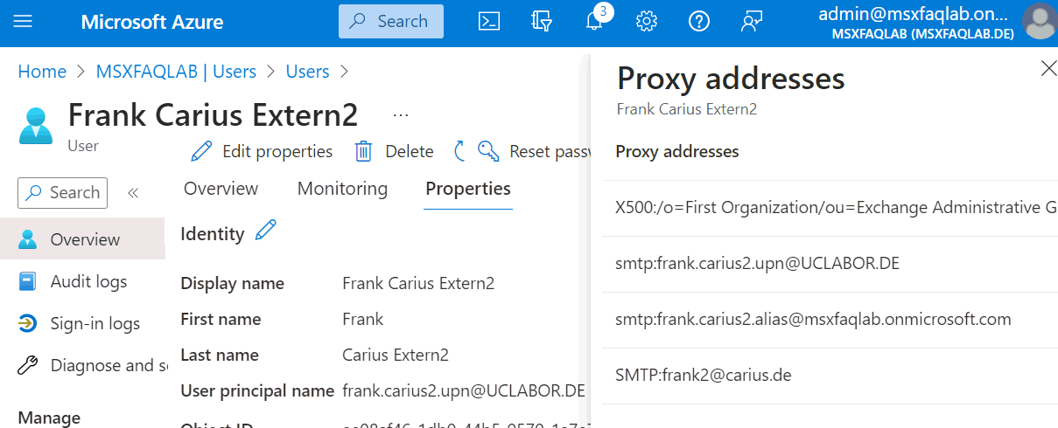Focus the top Search bar

[390, 22]
